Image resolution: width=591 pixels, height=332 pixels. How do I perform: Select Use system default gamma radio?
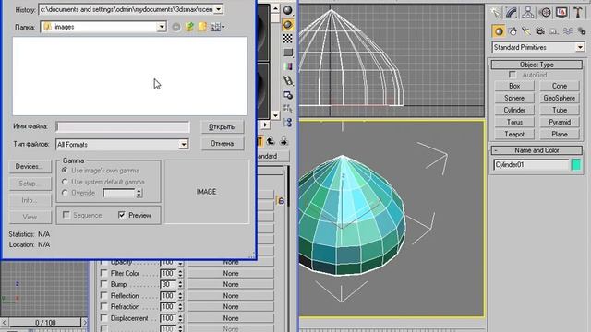pyautogui.click(x=65, y=182)
